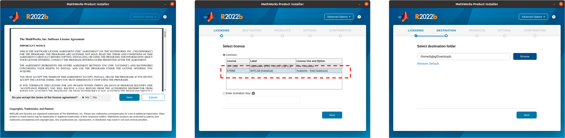The height and width of the screenshot is (138, 565).
Task: Close the Select license installer window
Action: [x=366, y=4]
